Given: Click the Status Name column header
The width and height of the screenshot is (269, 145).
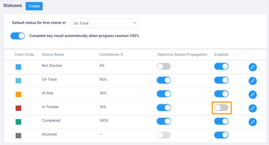Looking at the screenshot, I should (x=53, y=55).
